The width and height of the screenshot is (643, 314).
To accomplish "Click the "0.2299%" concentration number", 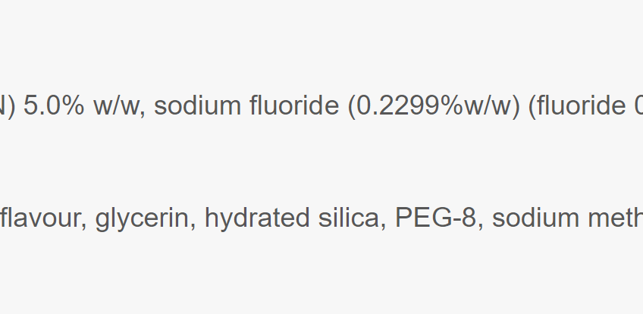I will (405, 105).
